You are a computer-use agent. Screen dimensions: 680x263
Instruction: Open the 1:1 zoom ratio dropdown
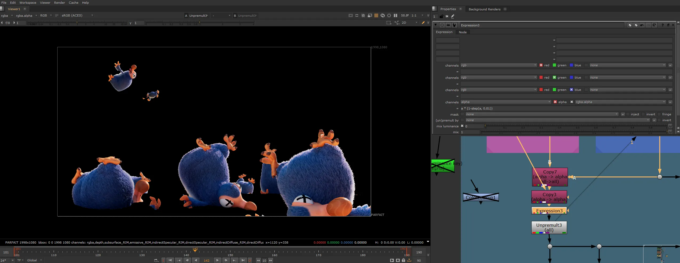point(417,15)
